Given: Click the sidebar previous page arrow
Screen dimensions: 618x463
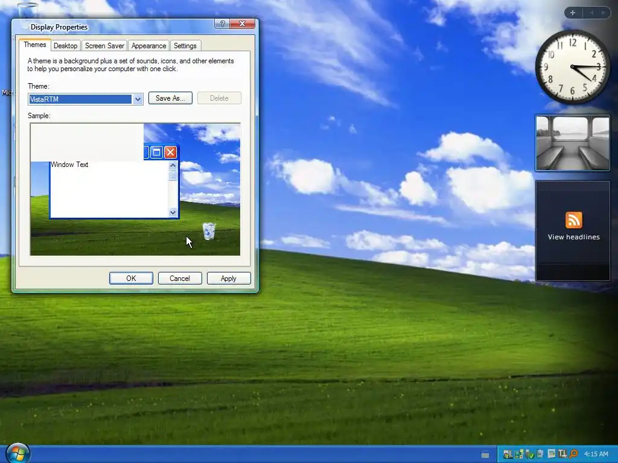Looking at the screenshot, I should click(x=591, y=13).
